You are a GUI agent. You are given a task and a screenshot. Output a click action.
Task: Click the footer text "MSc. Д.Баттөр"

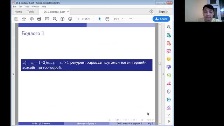coord(41,124)
